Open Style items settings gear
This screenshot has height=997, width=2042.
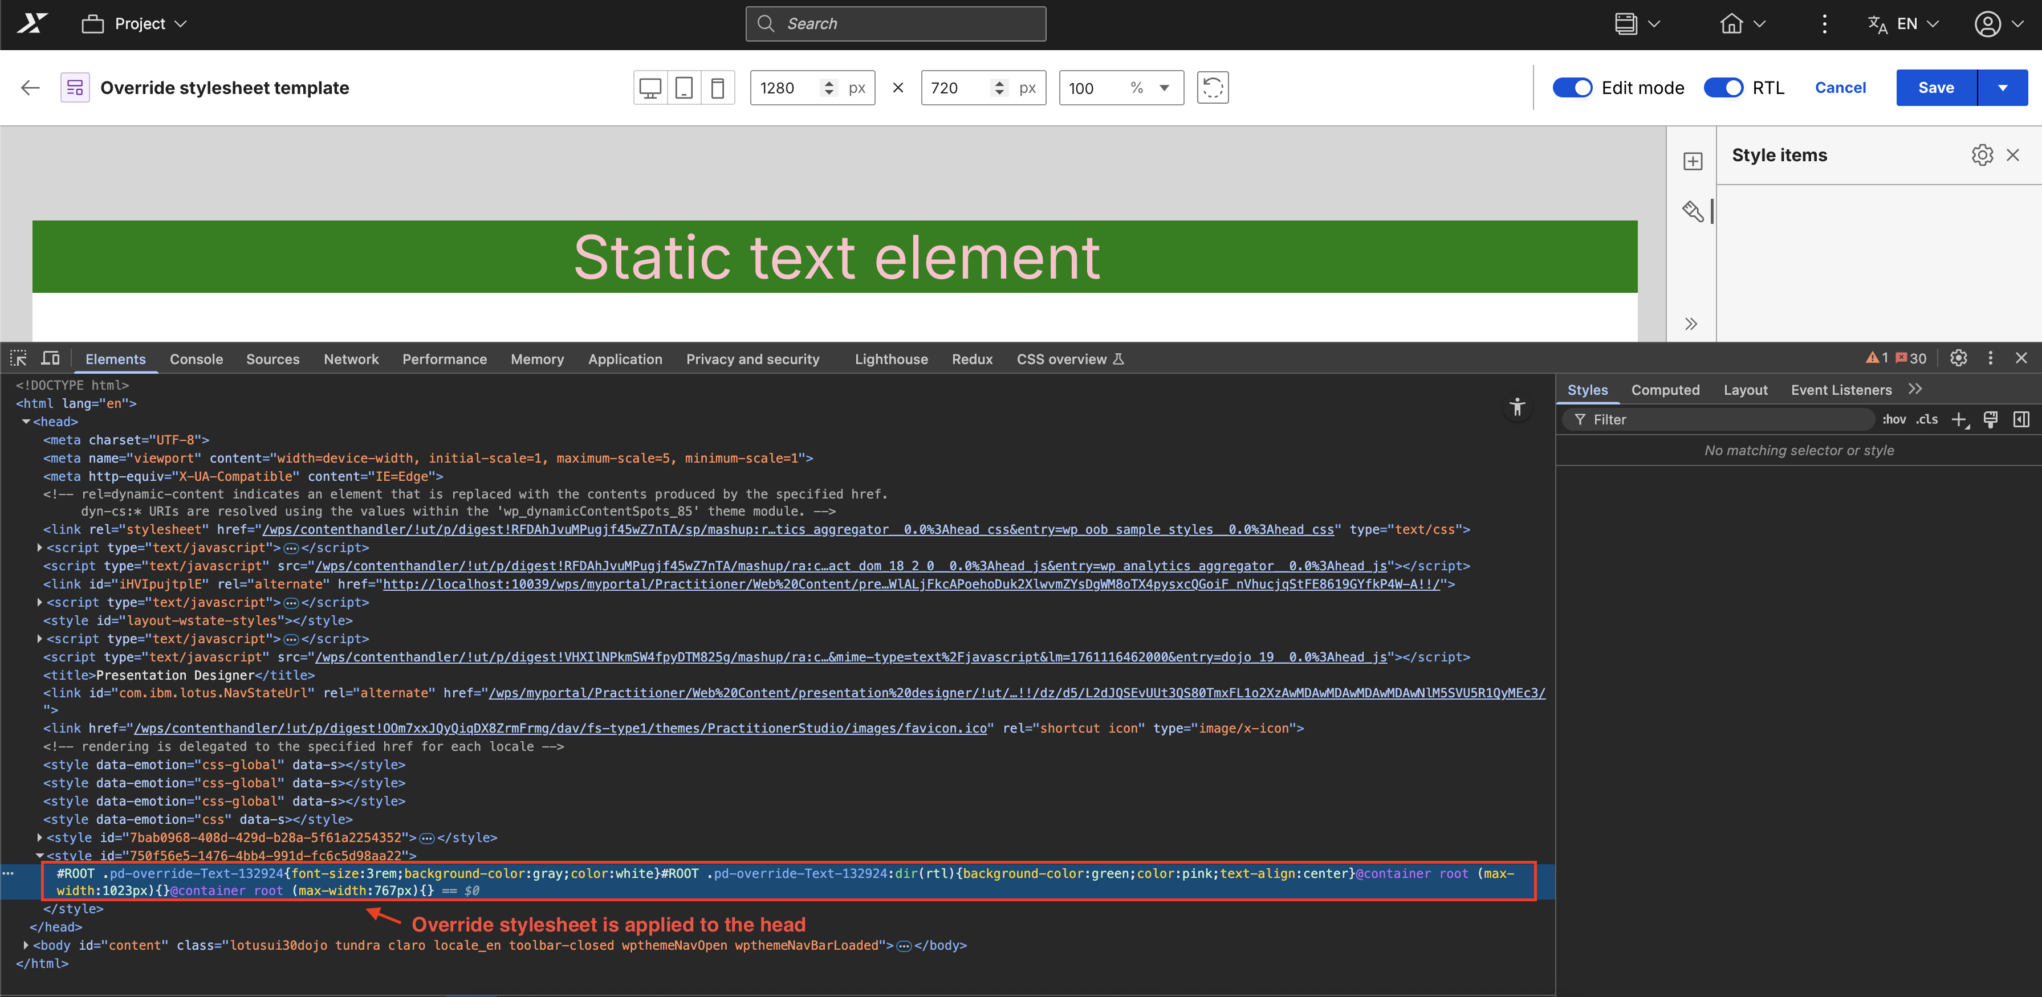coord(1982,155)
